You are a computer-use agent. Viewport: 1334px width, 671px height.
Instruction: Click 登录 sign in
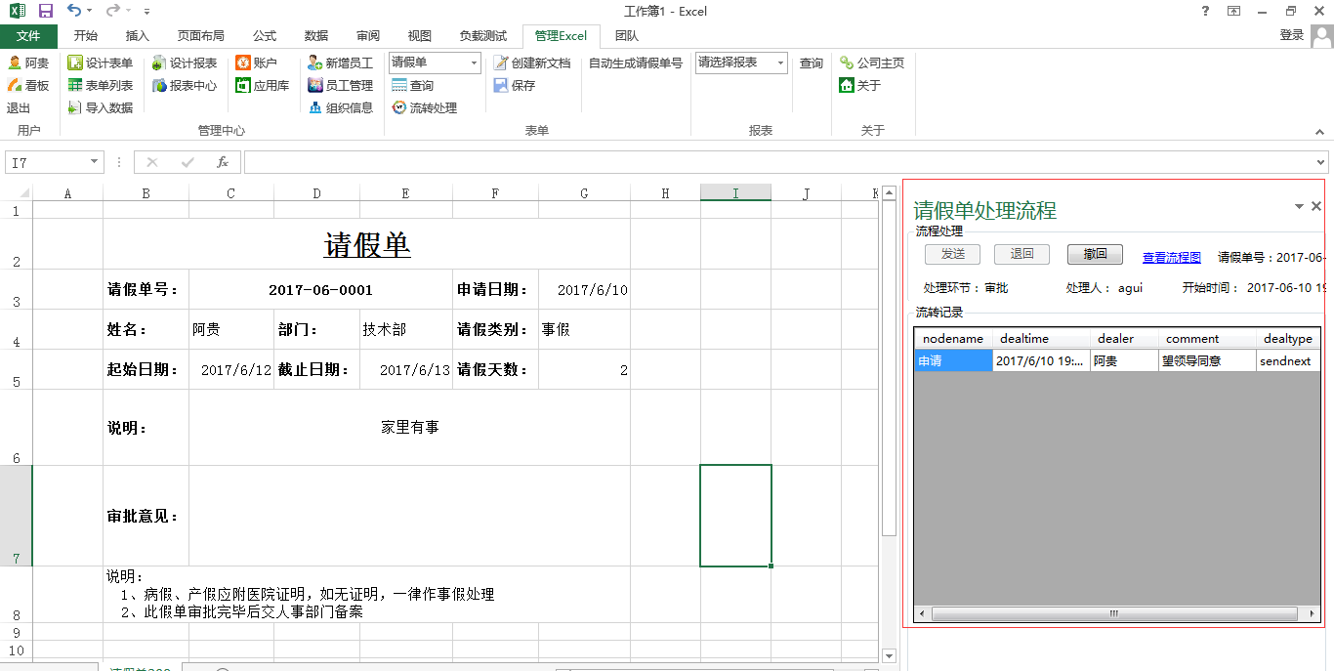tap(1292, 35)
